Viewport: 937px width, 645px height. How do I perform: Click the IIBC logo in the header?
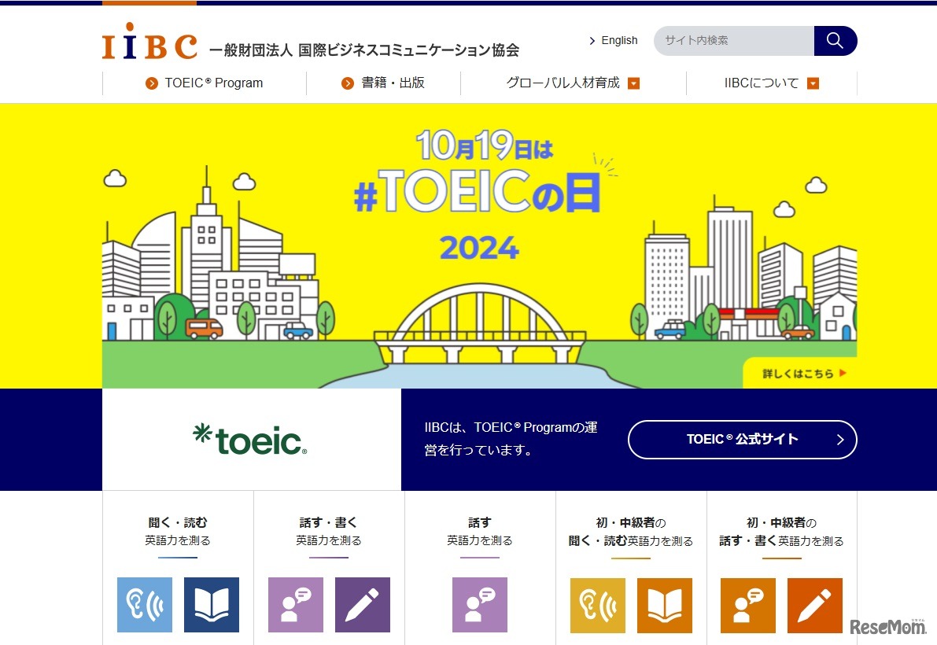tap(149, 43)
